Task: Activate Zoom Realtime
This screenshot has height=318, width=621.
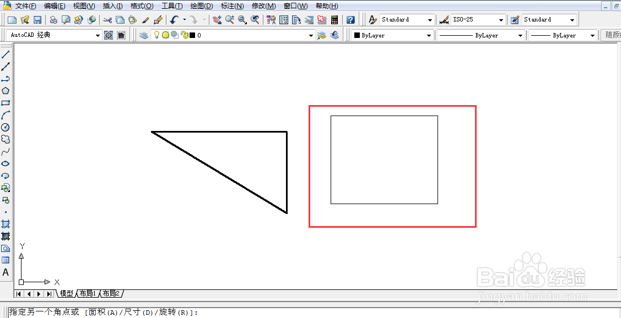Action: click(x=230, y=20)
